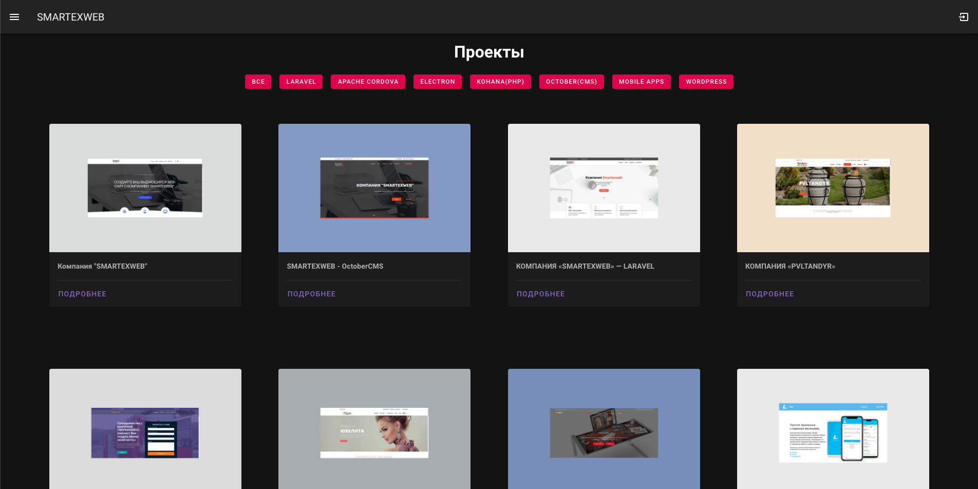The image size is (978, 489).
Task: Click ПОДРОБНЕЕ under SMARTEXWEB - OctoberCMS
Action: pos(311,294)
